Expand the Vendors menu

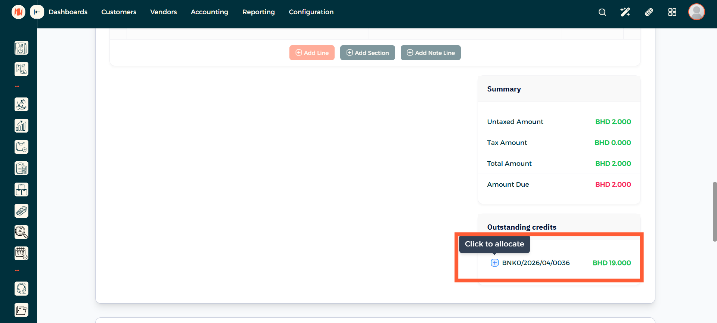(x=163, y=12)
